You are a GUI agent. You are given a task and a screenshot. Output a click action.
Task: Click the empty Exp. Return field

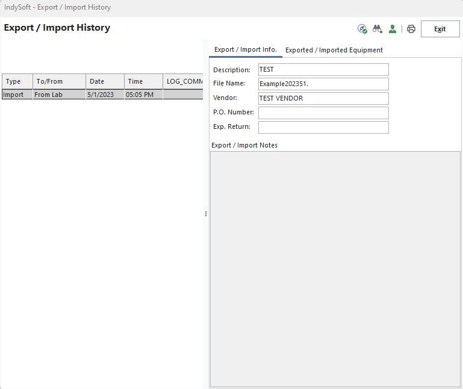(x=323, y=127)
